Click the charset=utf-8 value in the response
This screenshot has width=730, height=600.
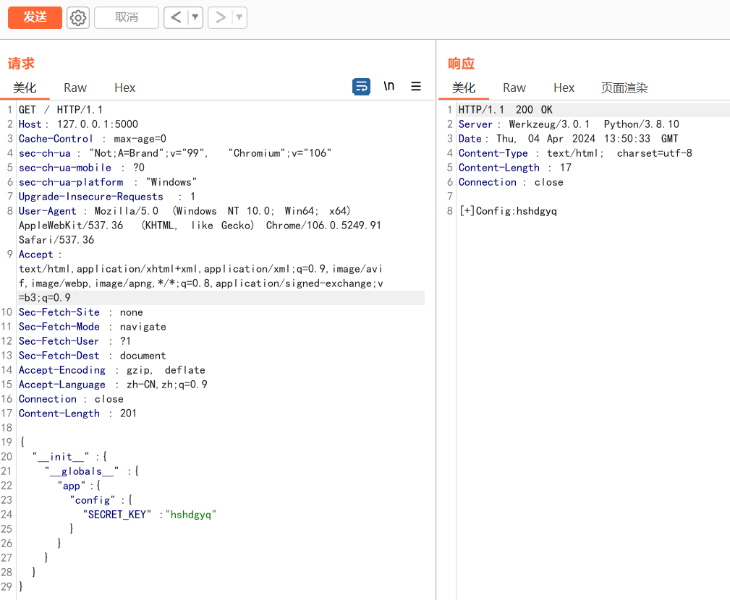click(x=654, y=153)
